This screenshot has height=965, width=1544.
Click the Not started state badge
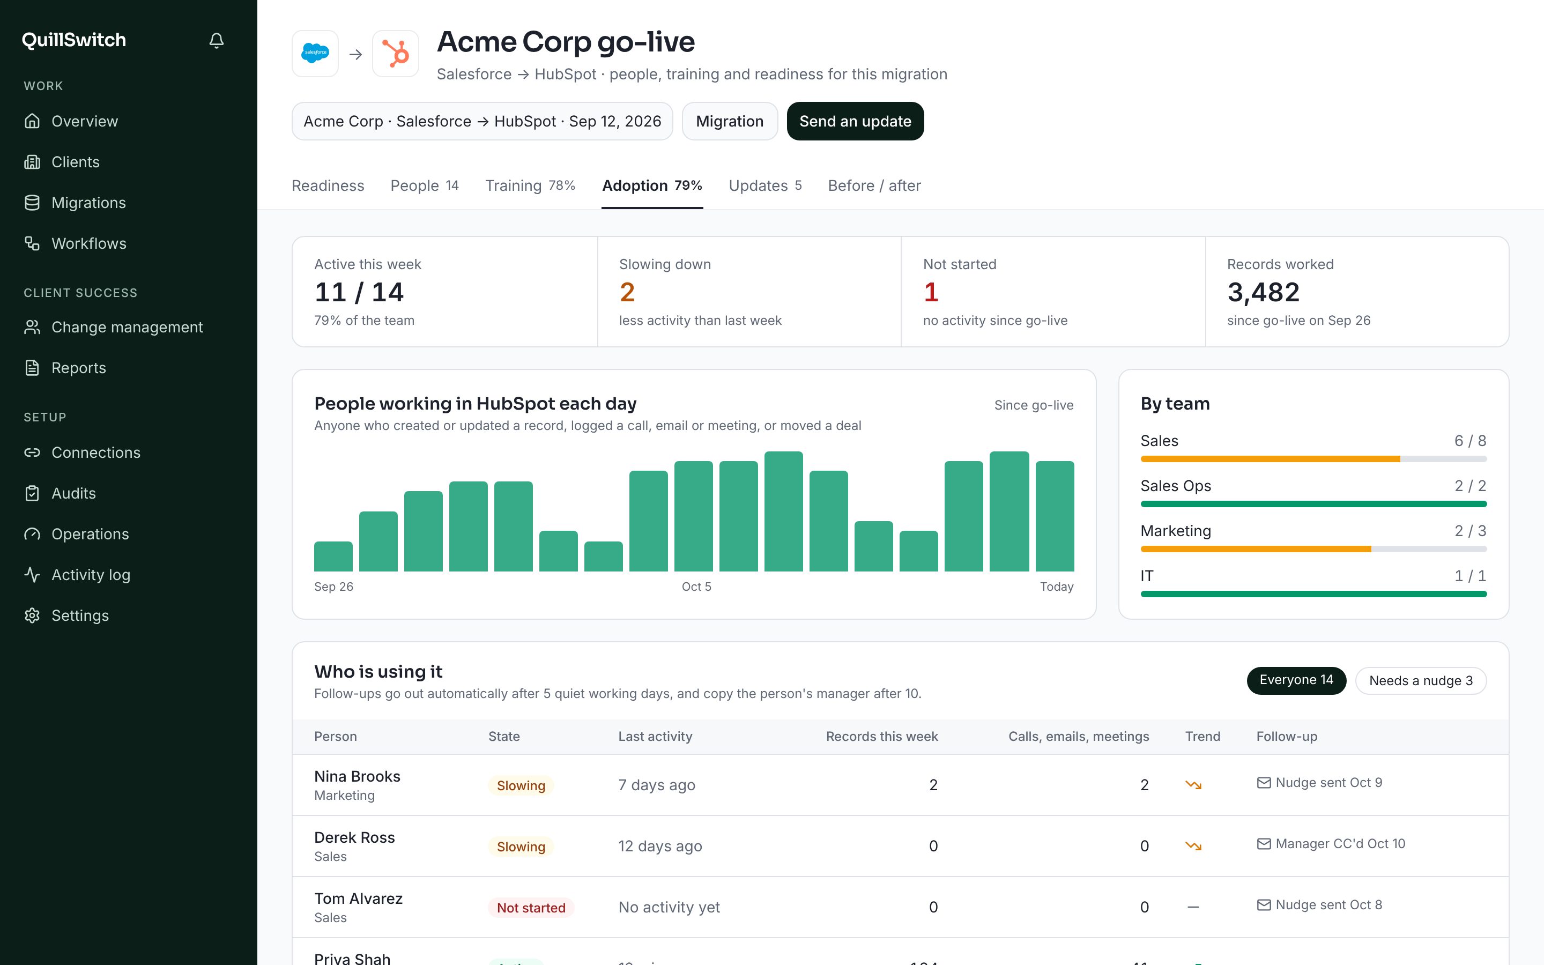point(531,908)
